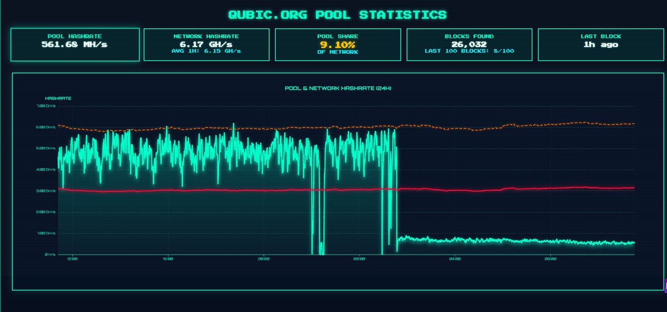Screen dimensions: 667x312
Task: Click the 04:00 x-axis time label
Action: 455,259
